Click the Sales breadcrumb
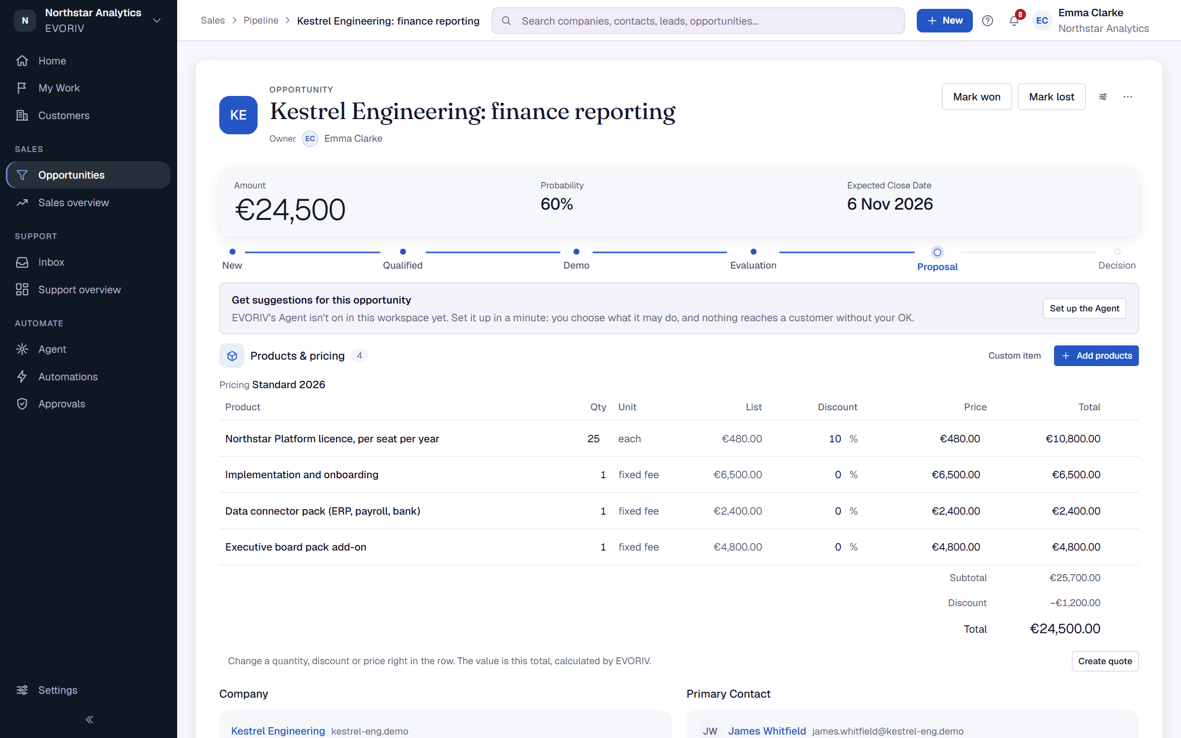Viewport: 1181px width, 738px height. point(213,21)
